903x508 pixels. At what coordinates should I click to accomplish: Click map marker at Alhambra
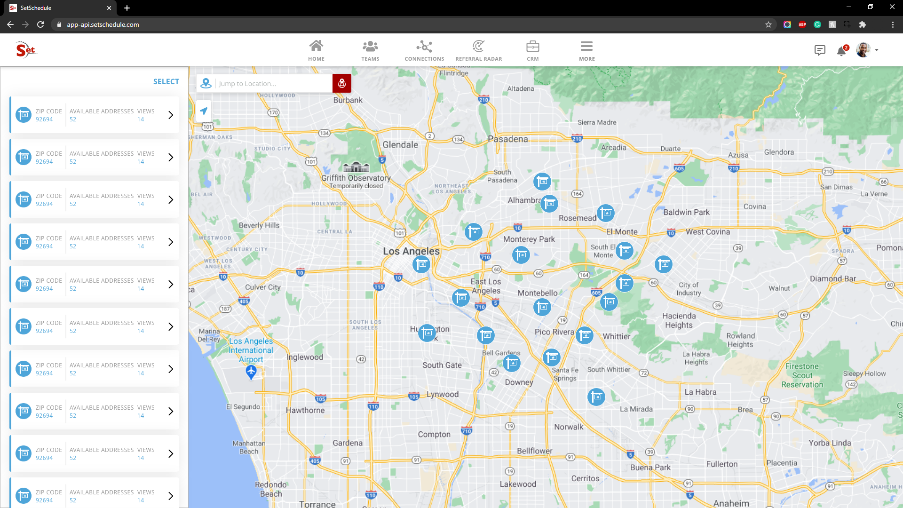click(549, 204)
